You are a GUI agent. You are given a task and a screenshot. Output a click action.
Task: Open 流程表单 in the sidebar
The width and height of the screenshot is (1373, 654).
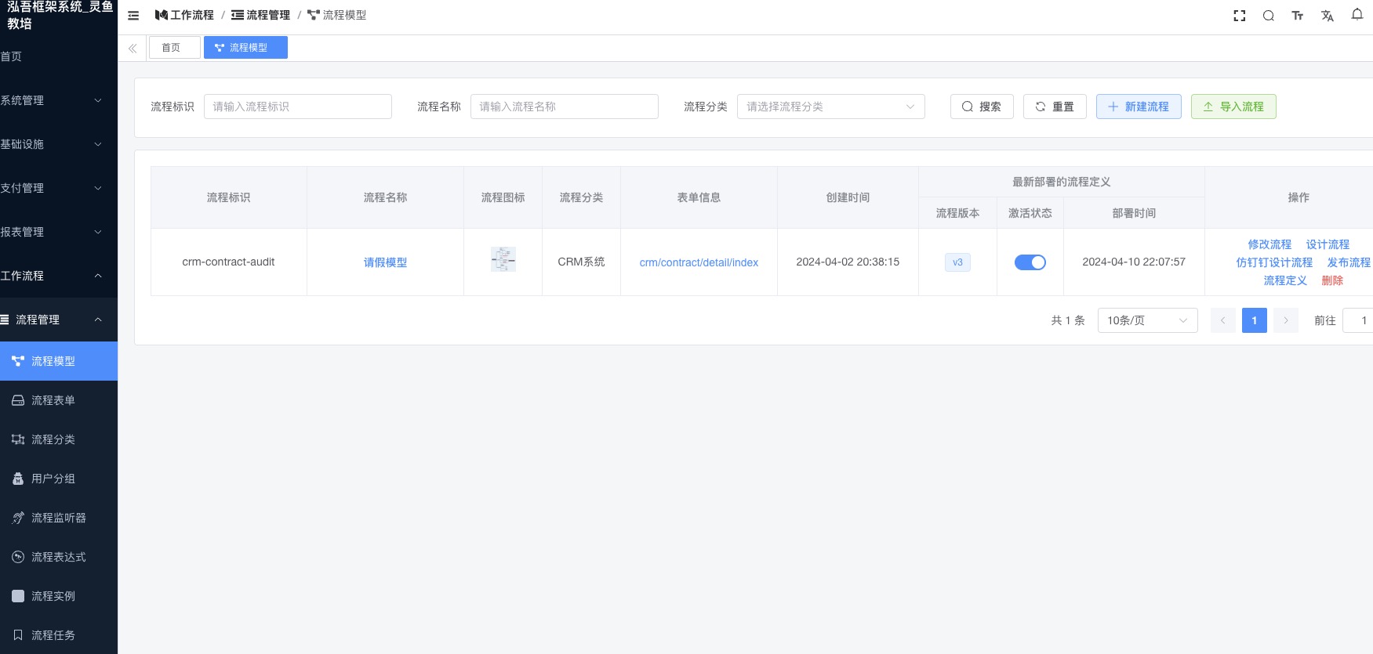pyautogui.click(x=59, y=400)
